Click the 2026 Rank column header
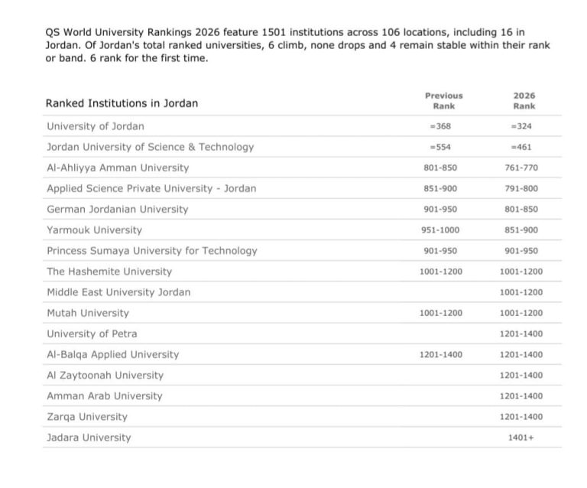 [x=524, y=101]
